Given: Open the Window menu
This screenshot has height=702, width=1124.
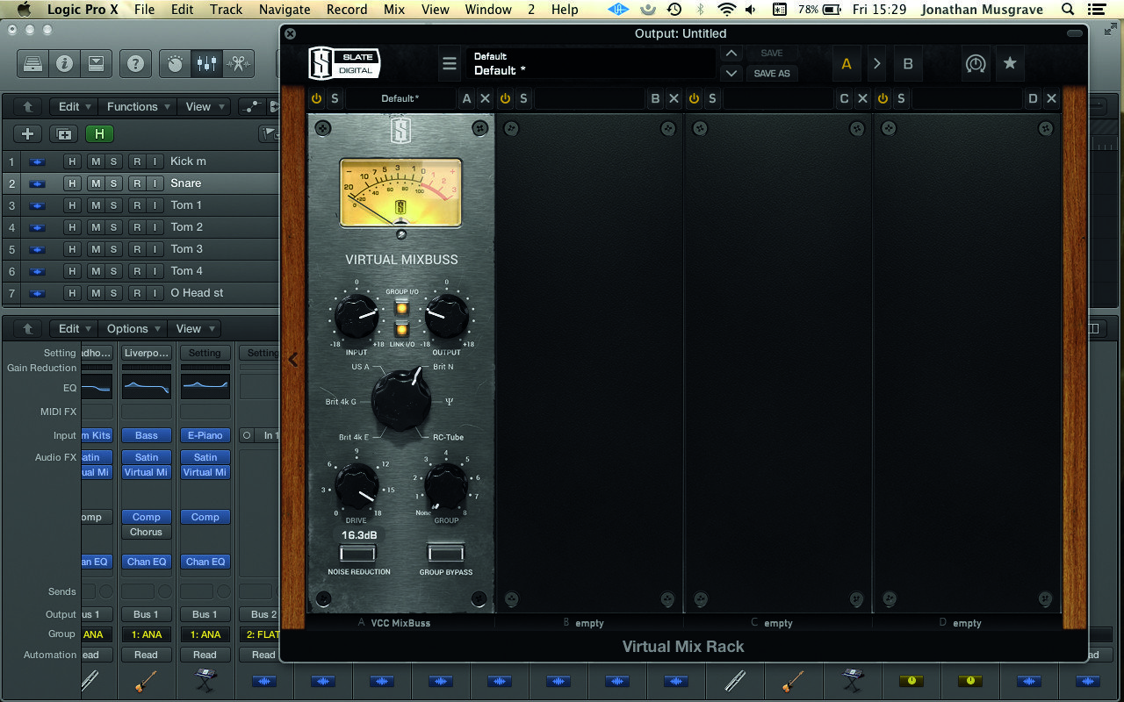Looking at the screenshot, I should tap(488, 10).
